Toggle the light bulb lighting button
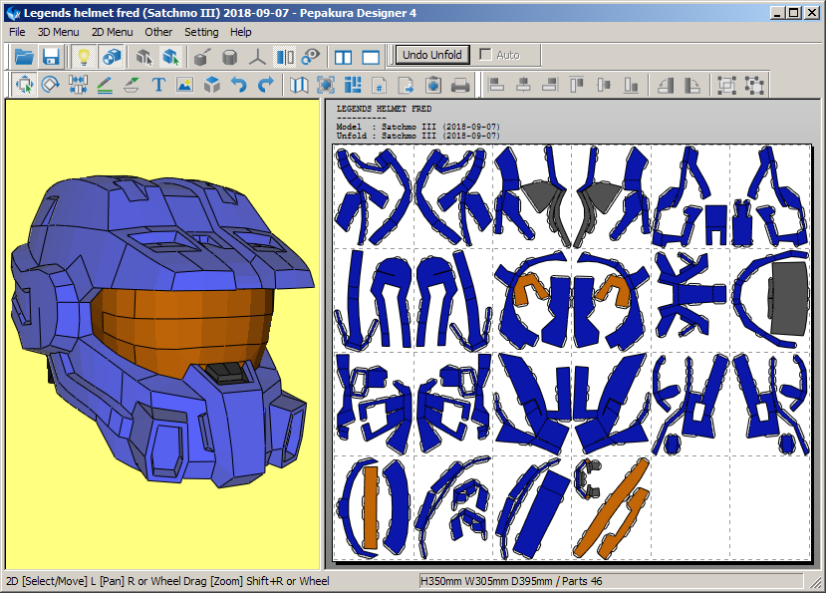Viewport: 826px width, 593px height. click(84, 57)
